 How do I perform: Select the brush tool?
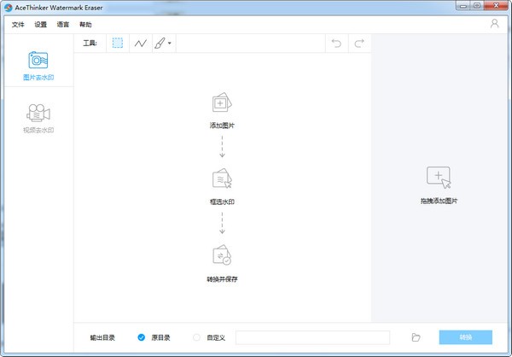click(160, 43)
